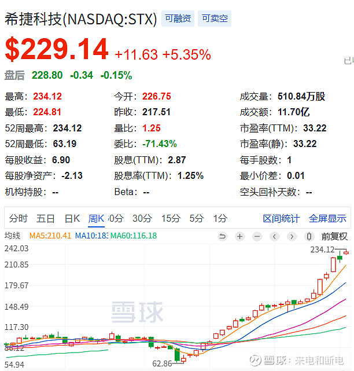Click the candlestick style icon

point(309,236)
